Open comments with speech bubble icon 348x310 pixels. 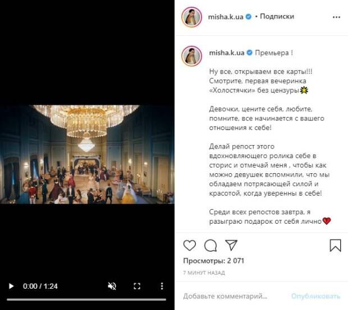tap(210, 246)
